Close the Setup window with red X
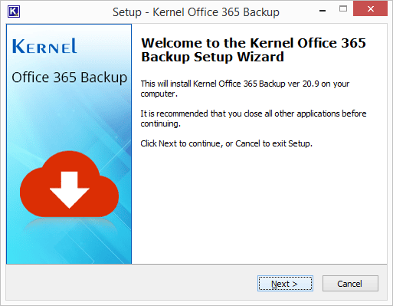The width and height of the screenshot is (393, 306). (370, 9)
